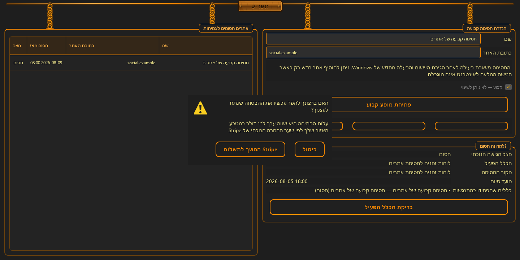Click the הכלל הפעיל label
This screenshot has width=520, height=260.
click(498, 163)
